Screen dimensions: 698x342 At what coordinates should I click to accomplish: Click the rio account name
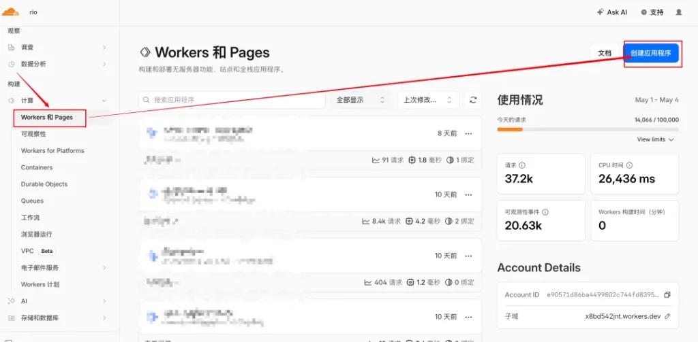33,12
